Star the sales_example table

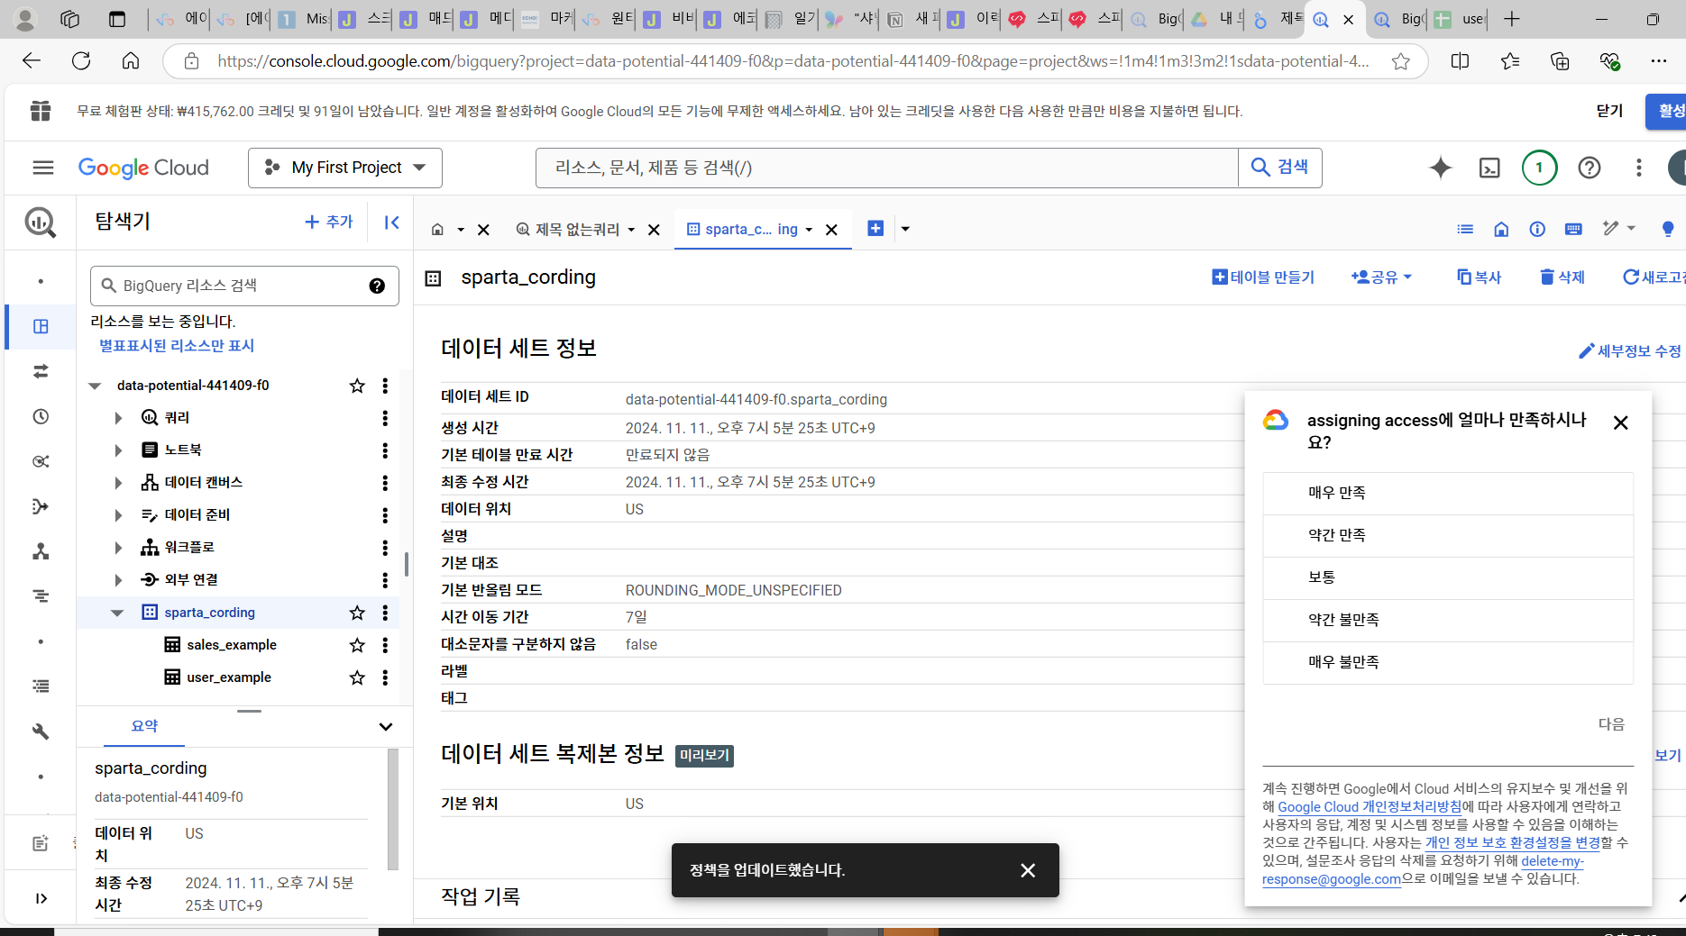click(357, 645)
